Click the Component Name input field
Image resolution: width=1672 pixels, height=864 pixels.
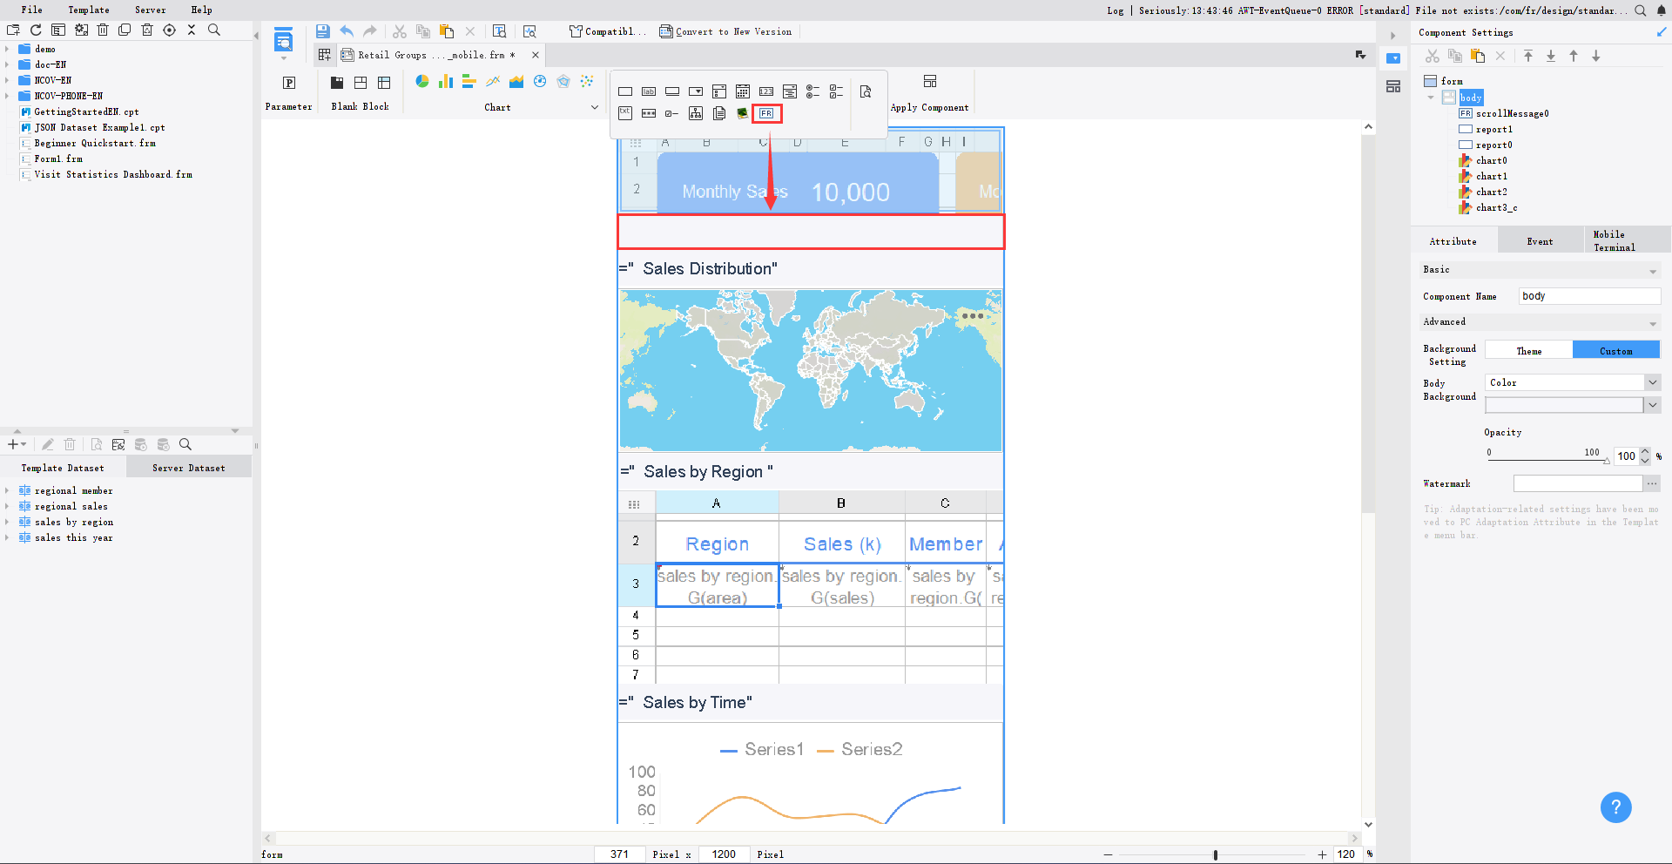click(1589, 296)
